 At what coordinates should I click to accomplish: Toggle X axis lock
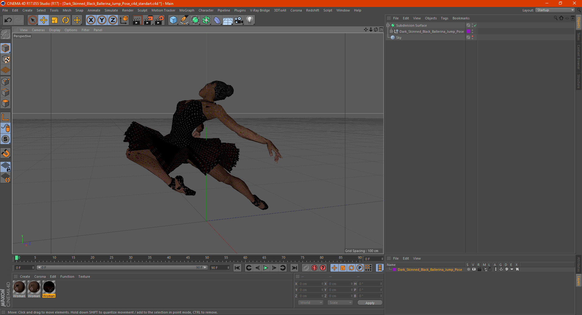coord(91,20)
